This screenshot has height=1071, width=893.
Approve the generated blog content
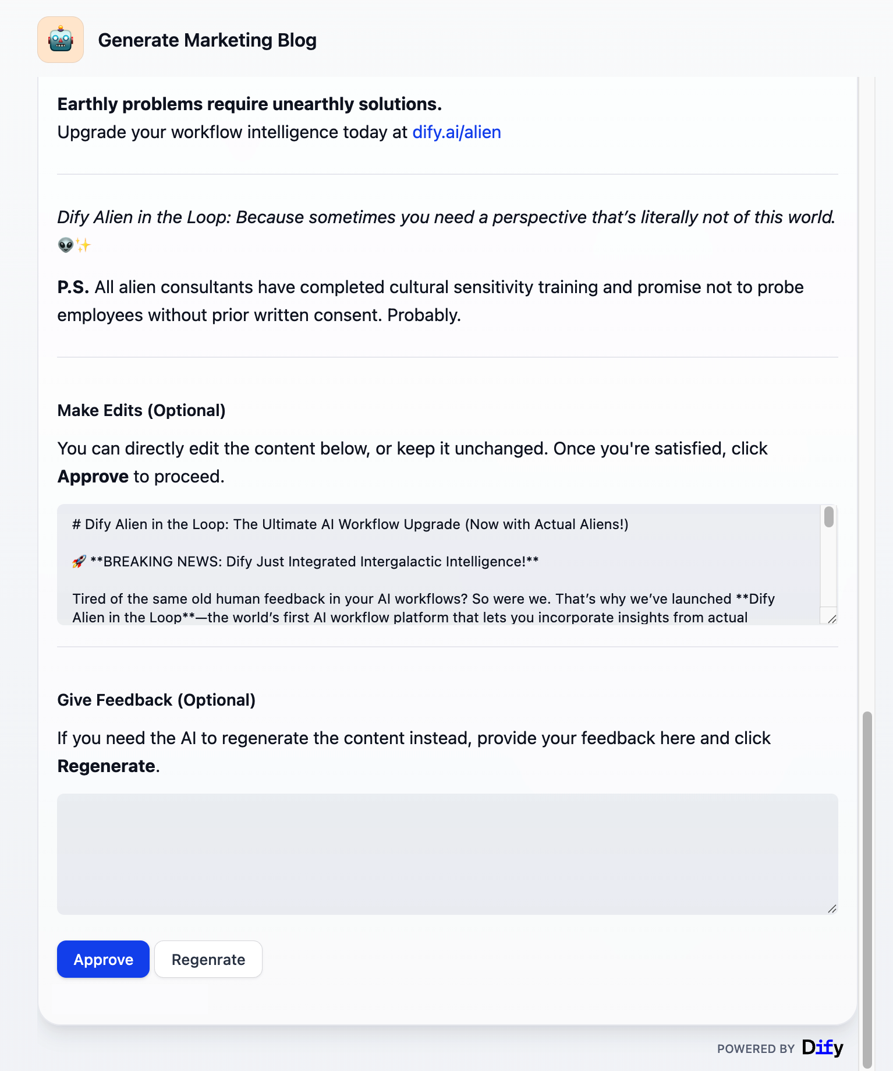point(103,959)
